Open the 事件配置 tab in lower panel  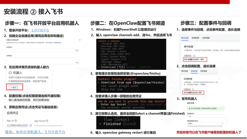point(185,71)
